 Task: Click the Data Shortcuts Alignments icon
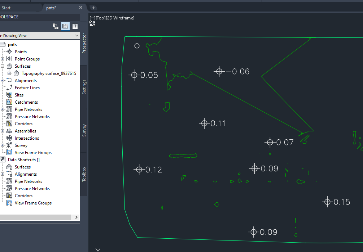pos(9,174)
